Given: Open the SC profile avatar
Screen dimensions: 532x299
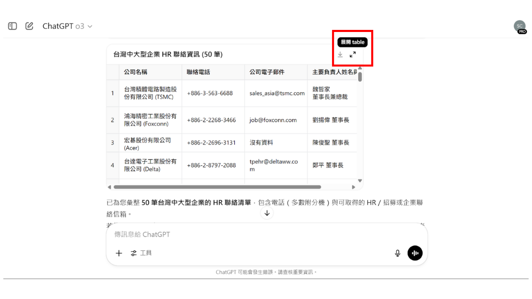Looking at the screenshot, I should pos(520,26).
